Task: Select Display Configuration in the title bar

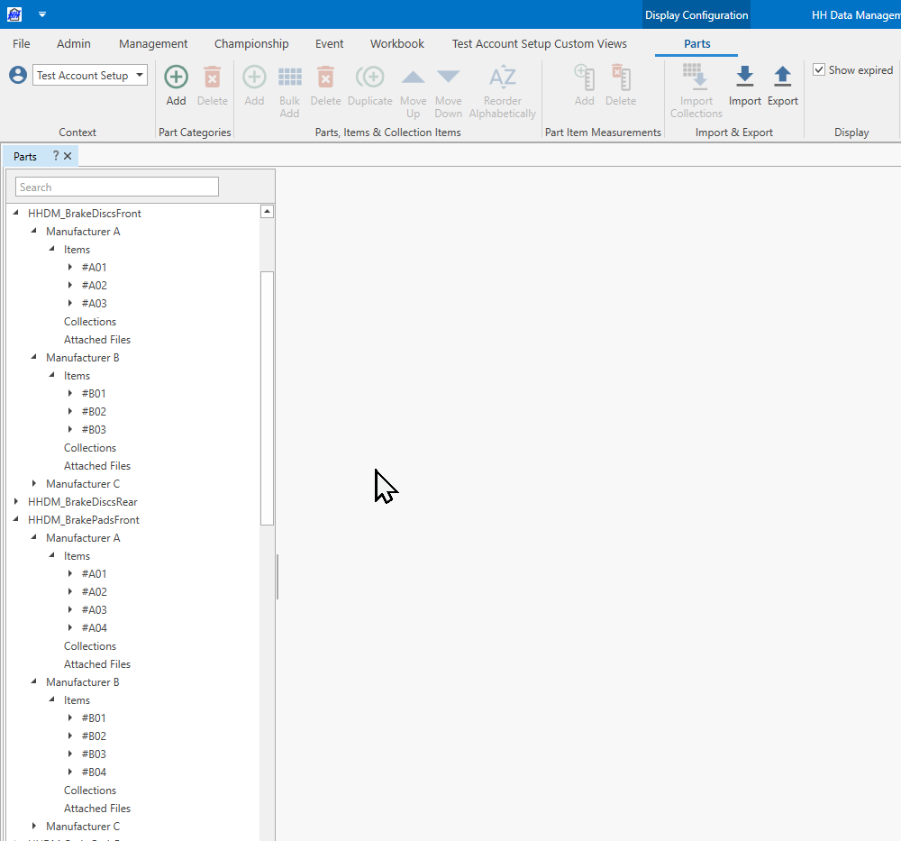Action: [696, 15]
